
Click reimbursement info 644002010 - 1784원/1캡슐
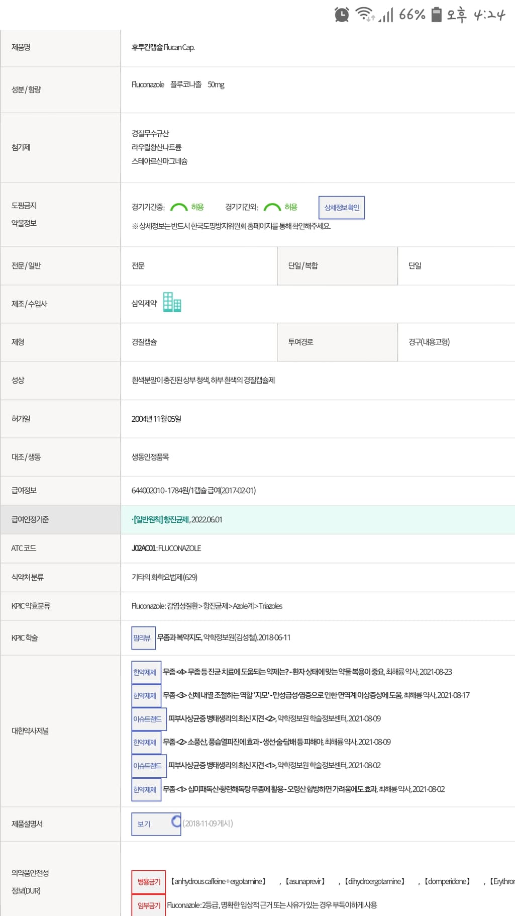193,490
